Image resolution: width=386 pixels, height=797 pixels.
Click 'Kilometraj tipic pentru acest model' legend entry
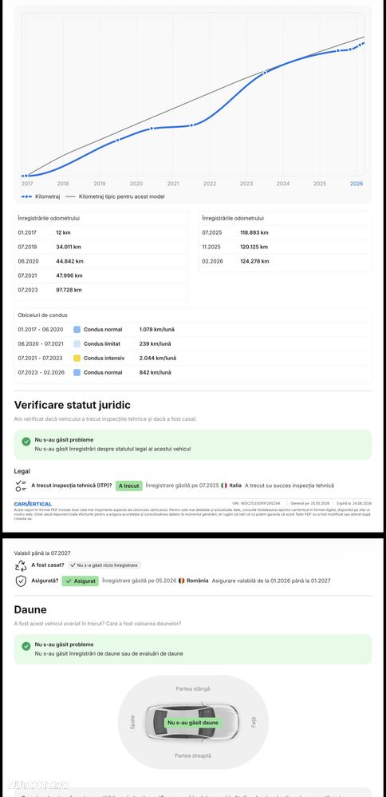tap(115, 196)
